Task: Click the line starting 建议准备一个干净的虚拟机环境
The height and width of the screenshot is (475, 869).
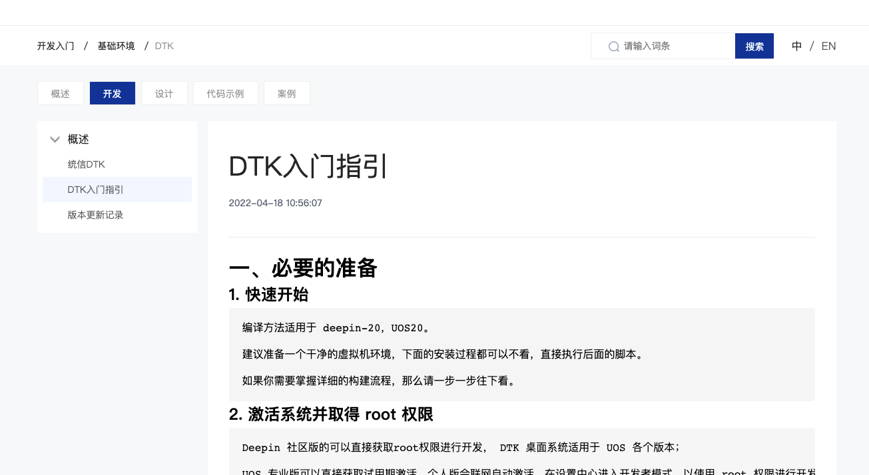Action: tap(443, 355)
